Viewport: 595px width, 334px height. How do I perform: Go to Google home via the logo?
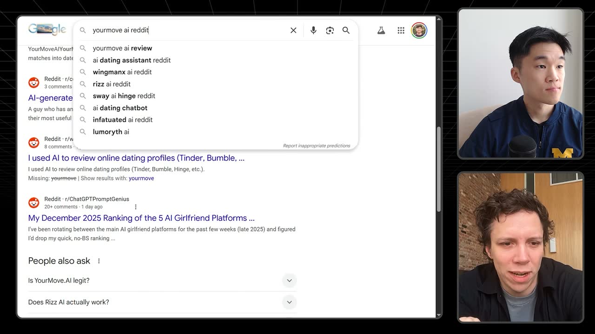coord(47,30)
